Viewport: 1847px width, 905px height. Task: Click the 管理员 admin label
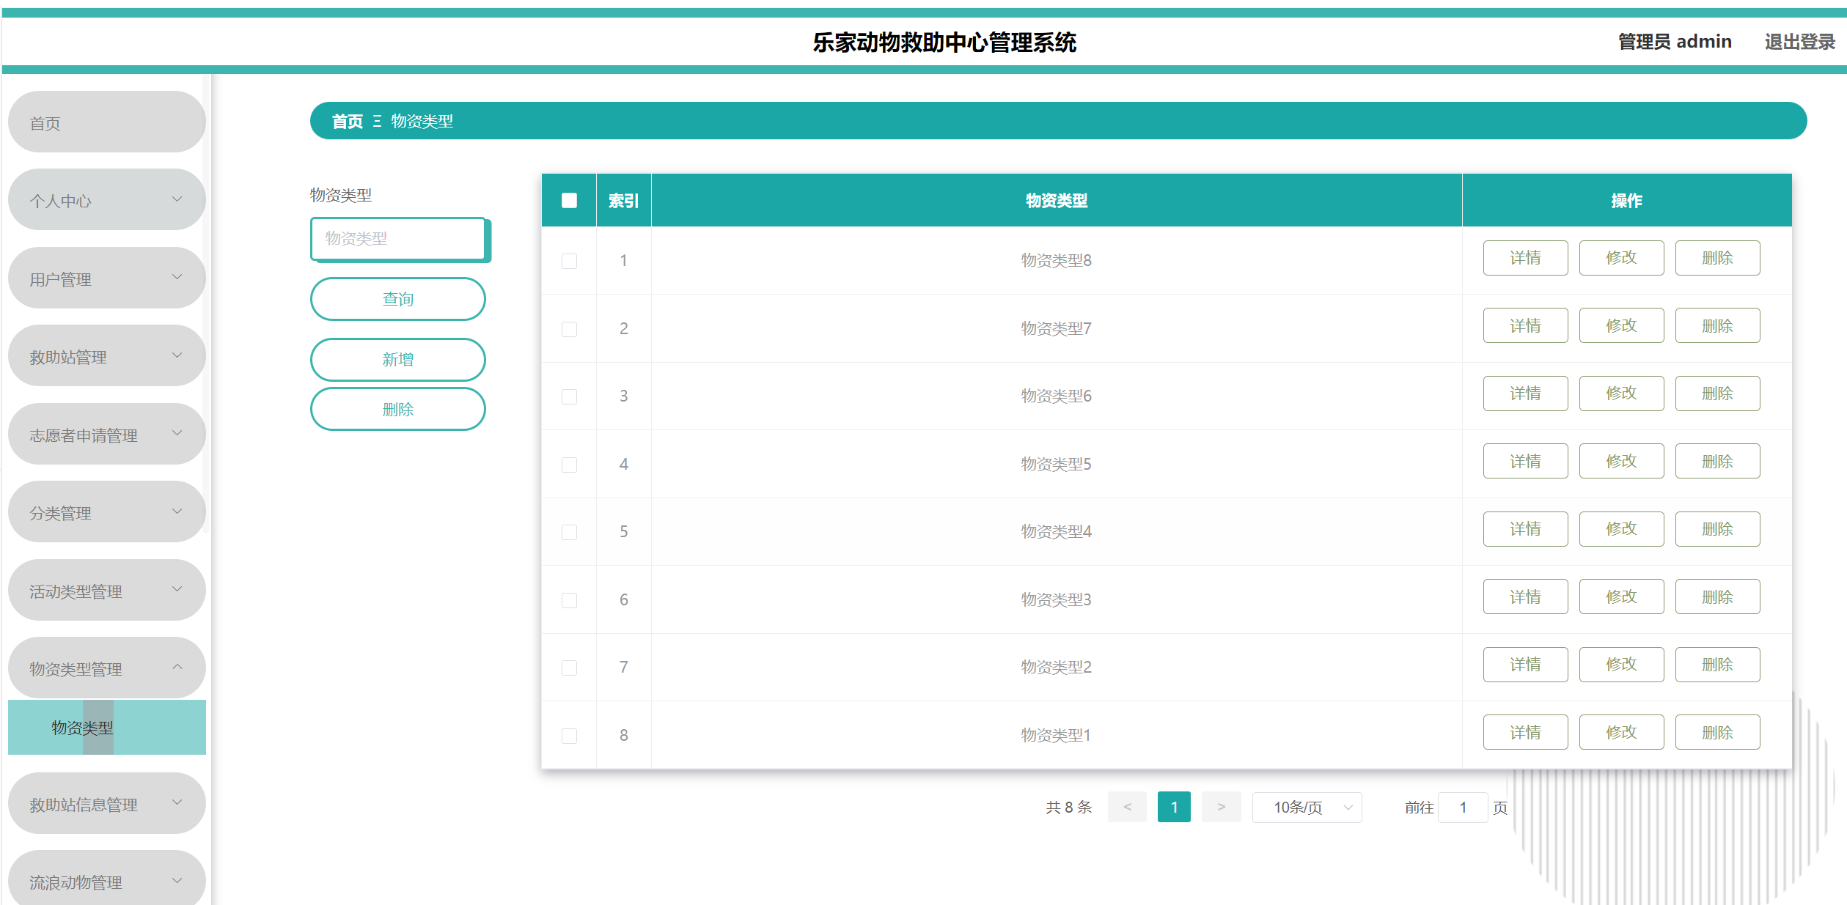click(1675, 42)
